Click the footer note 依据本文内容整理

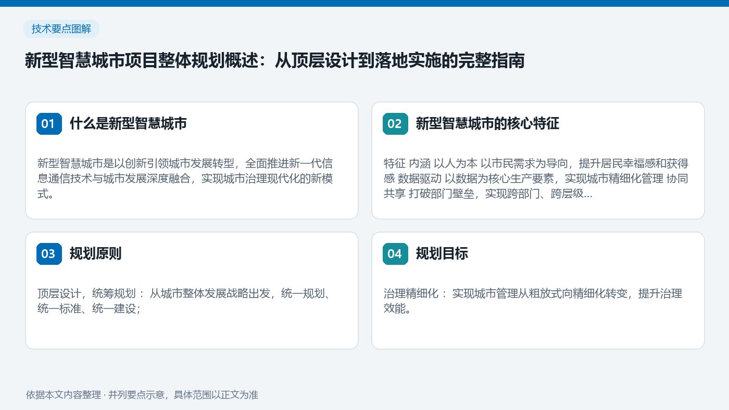pyautogui.click(x=142, y=395)
